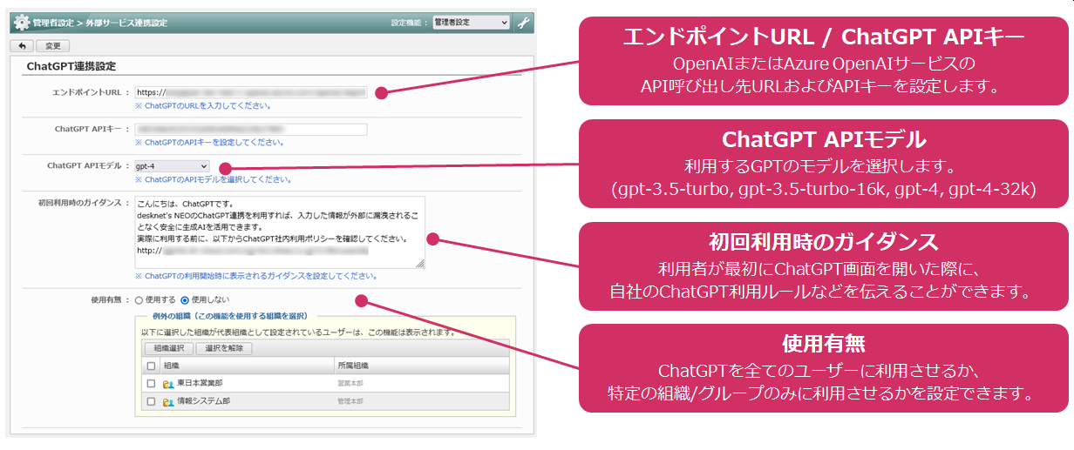Click the ChatGPT連携設定 section heading
The image size is (1074, 450).
point(71,66)
